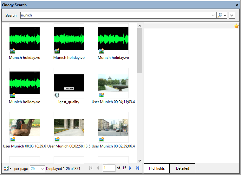
Task: Click the page number input field
Action: 109,168
